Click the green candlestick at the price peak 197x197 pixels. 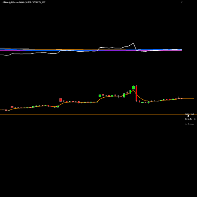click(x=134, y=87)
